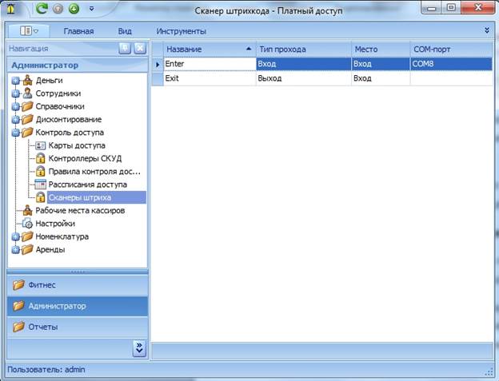
Task: Collapse the Контроль доступа tree node
Action: pyautogui.click(x=15, y=133)
